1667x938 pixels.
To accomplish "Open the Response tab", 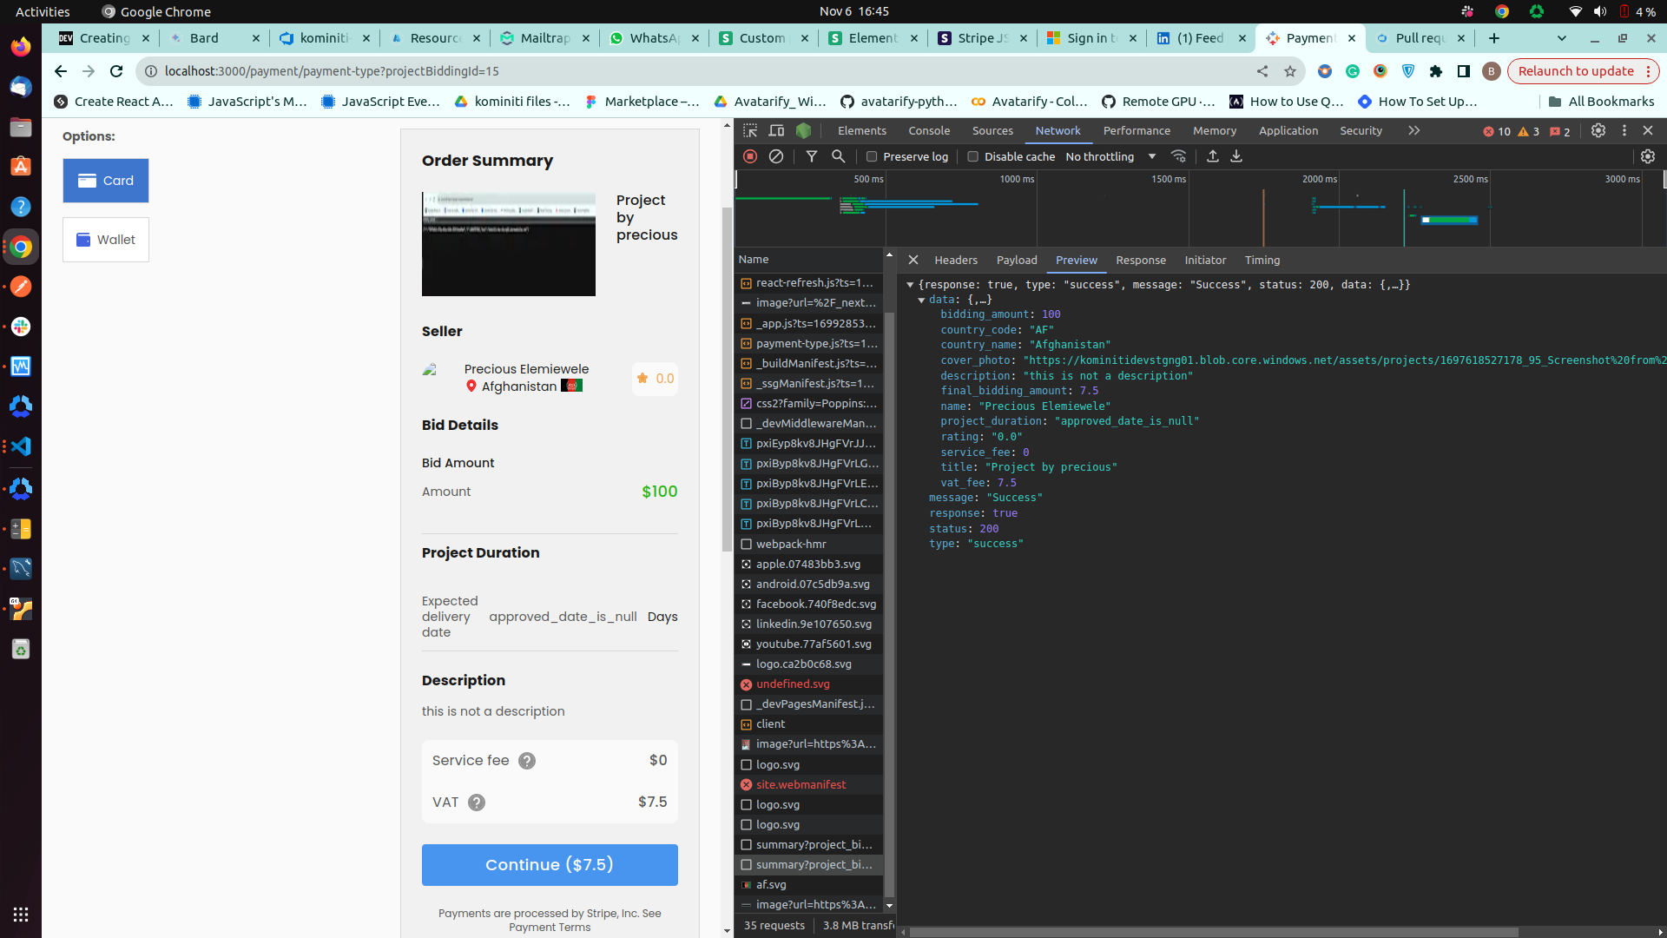I will (x=1140, y=260).
